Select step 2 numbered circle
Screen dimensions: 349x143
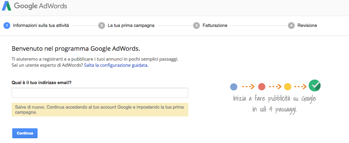point(102,26)
